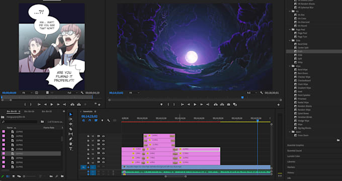Create new custom bin in Effects panel

338,140
